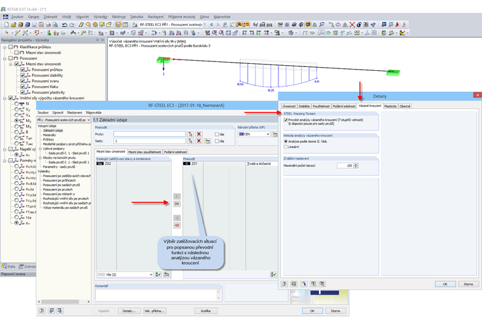
Task: Toggle Klasifikace průřezu checkbox in navigator
Action: (x=10, y=47)
